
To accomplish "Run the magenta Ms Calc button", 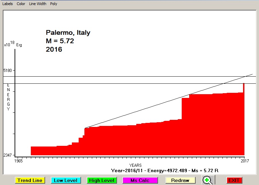I will click(140, 181).
